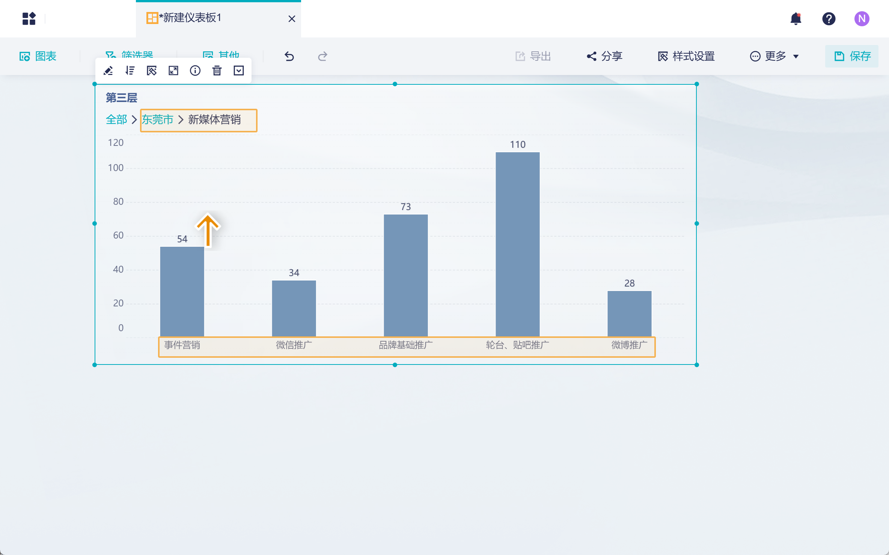Open the 图表 menu

click(38, 56)
